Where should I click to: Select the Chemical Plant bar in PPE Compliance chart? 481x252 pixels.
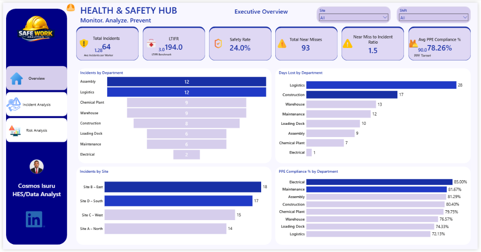[375, 212]
